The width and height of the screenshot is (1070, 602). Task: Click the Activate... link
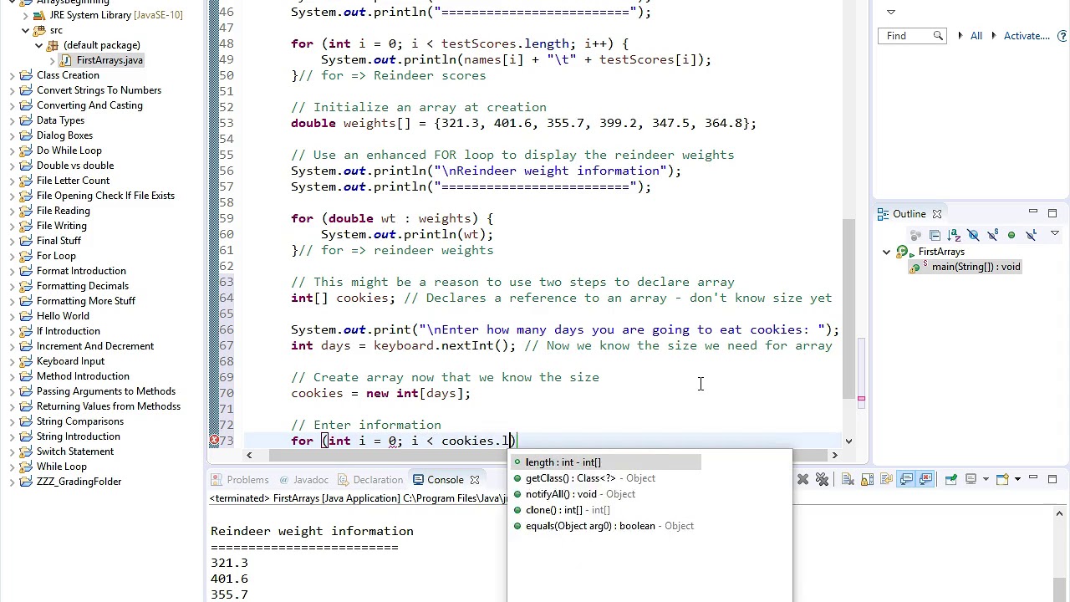[x=1027, y=36]
